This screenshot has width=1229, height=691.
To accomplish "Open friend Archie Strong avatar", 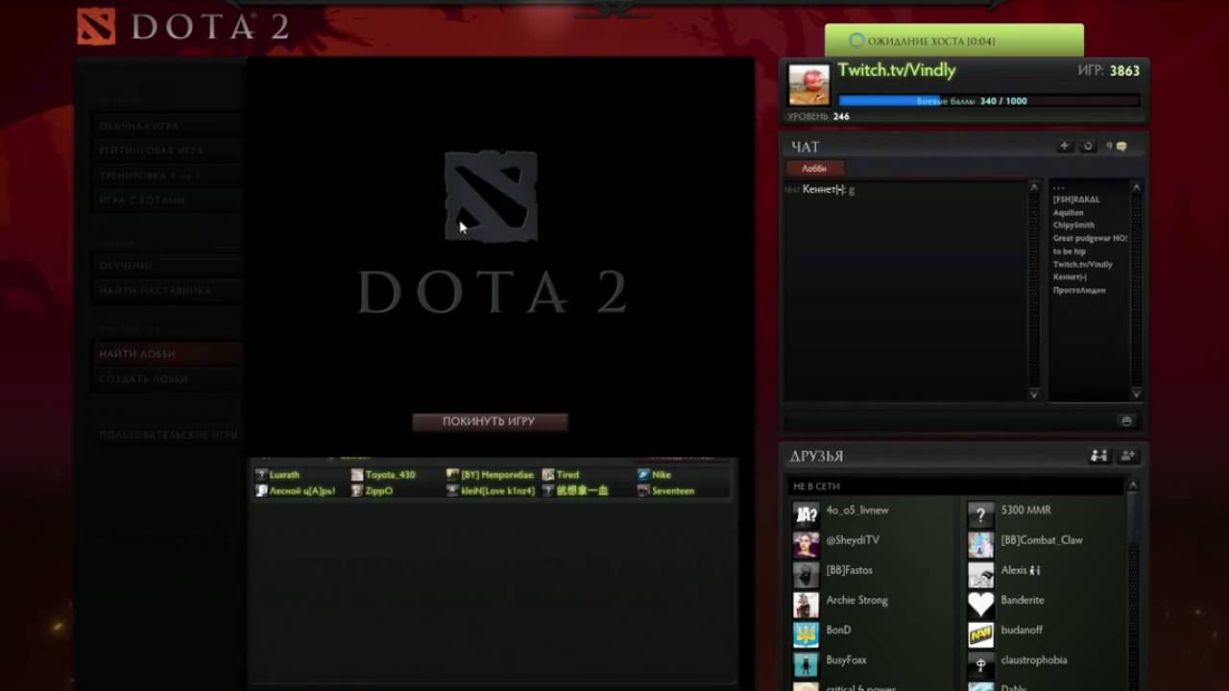I will (806, 605).
